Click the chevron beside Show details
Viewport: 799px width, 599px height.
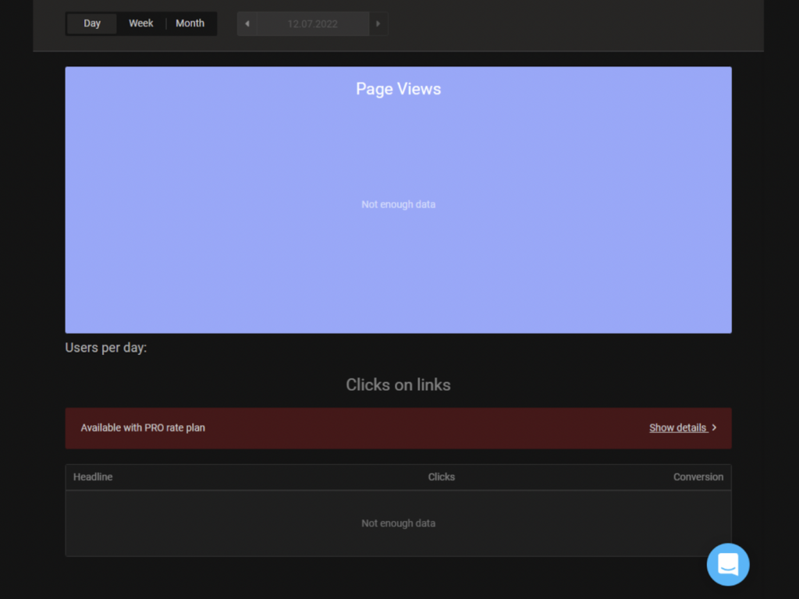coord(714,427)
